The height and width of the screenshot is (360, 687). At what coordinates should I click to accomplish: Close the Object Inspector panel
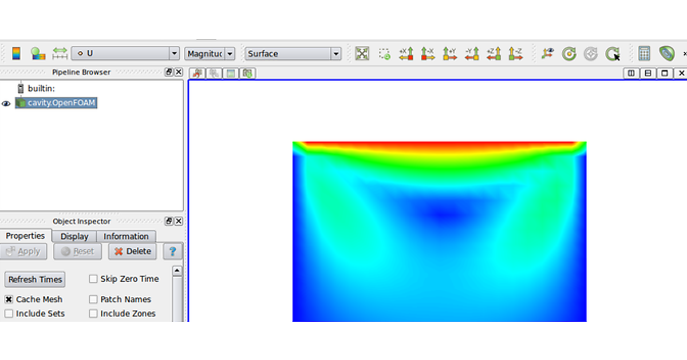click(x=179, y=221)
